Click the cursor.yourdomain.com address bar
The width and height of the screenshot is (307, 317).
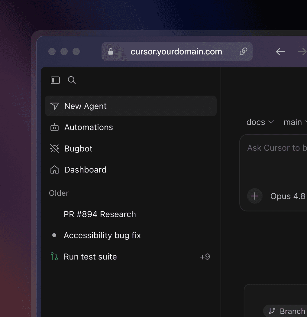click(x=177, y=51)
